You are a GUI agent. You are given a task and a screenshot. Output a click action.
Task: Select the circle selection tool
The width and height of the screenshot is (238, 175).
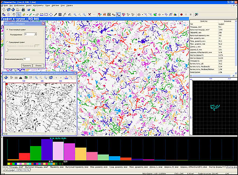pyautogui.click(x=51, y=15)
